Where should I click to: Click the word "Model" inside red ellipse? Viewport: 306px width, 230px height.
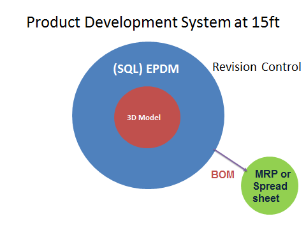pos(149,118)
